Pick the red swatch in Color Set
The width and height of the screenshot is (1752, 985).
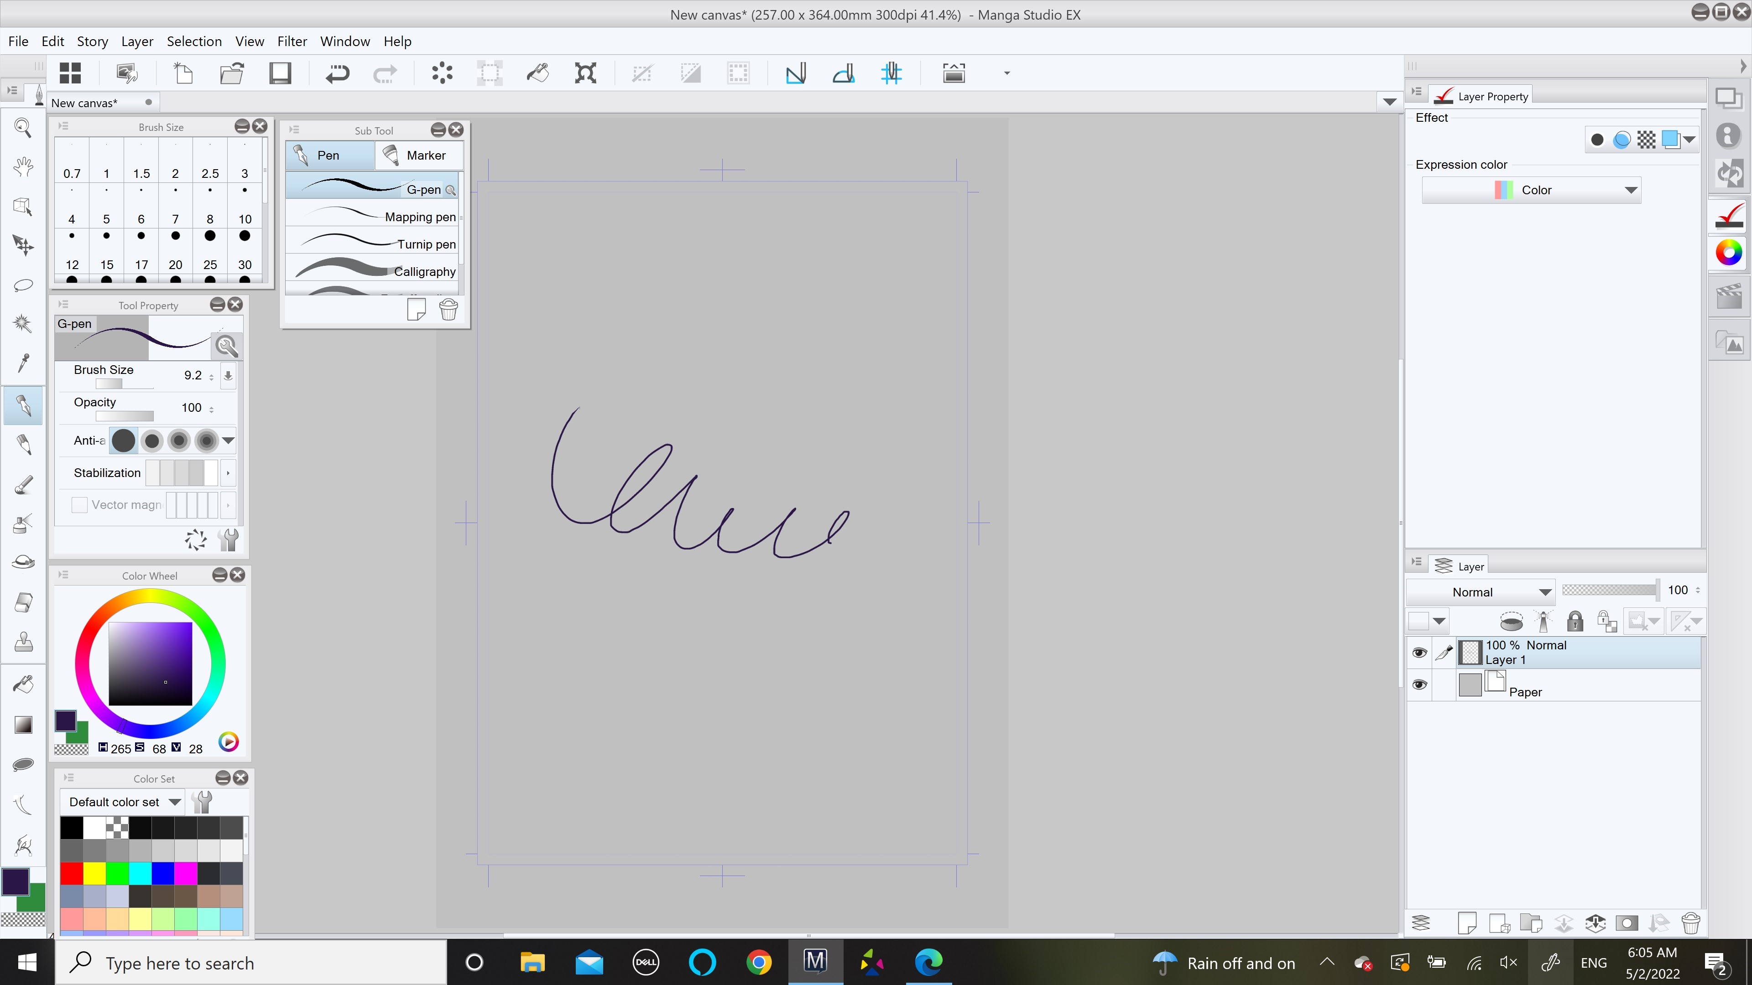(72, 873)
